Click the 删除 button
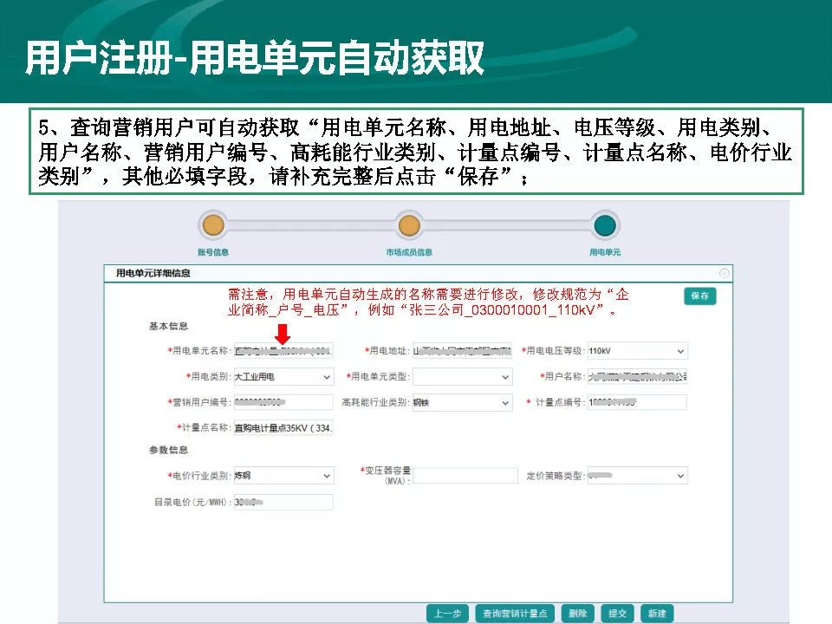Image resolution: width=832 pixels, height=624 pixels. pos(578,614)
